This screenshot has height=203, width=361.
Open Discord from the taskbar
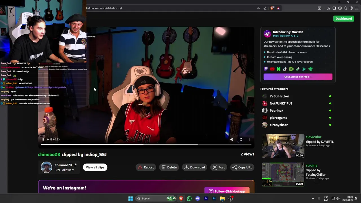197,198
